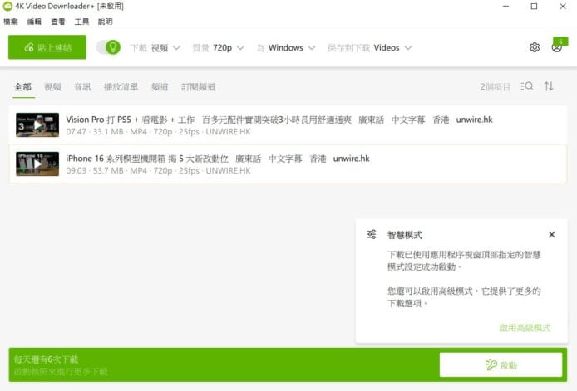Click the 啟動 activate button

click(501, 364)
